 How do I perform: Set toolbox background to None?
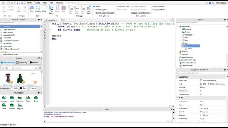pos(32,88)
